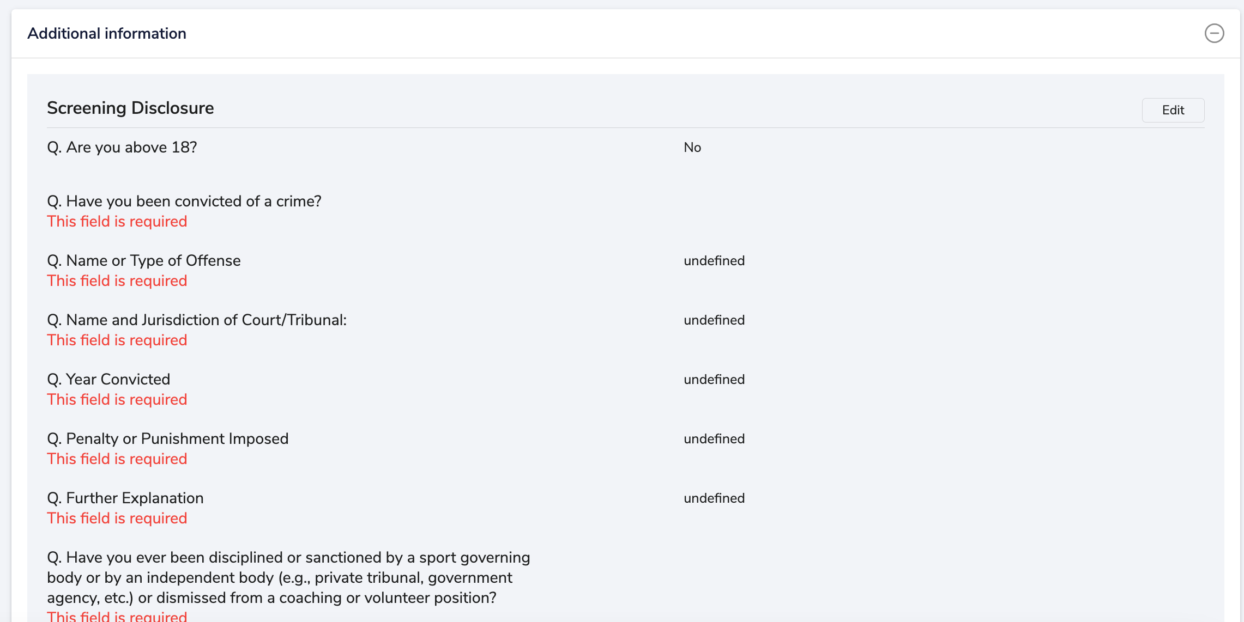
Task: Click the Additional information header title
Action: (107, 33)
